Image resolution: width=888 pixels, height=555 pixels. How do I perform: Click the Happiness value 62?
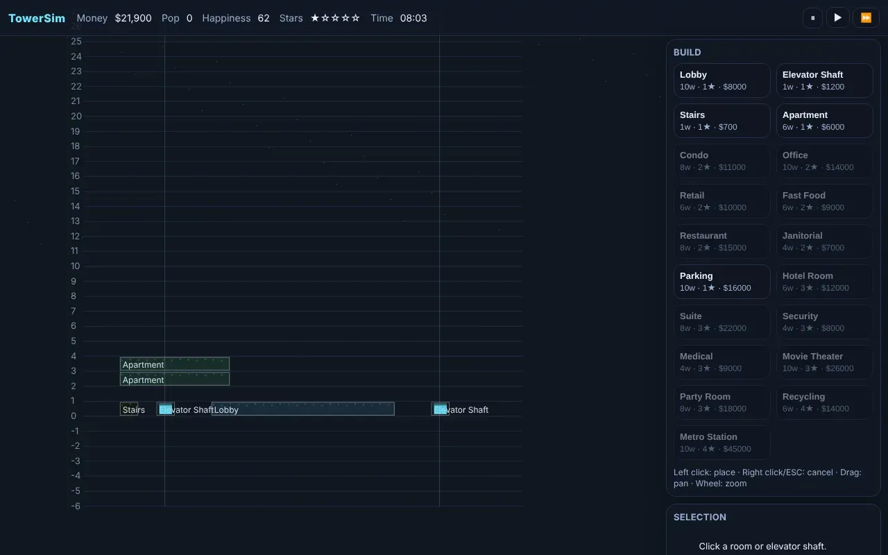tap(264, 18)
